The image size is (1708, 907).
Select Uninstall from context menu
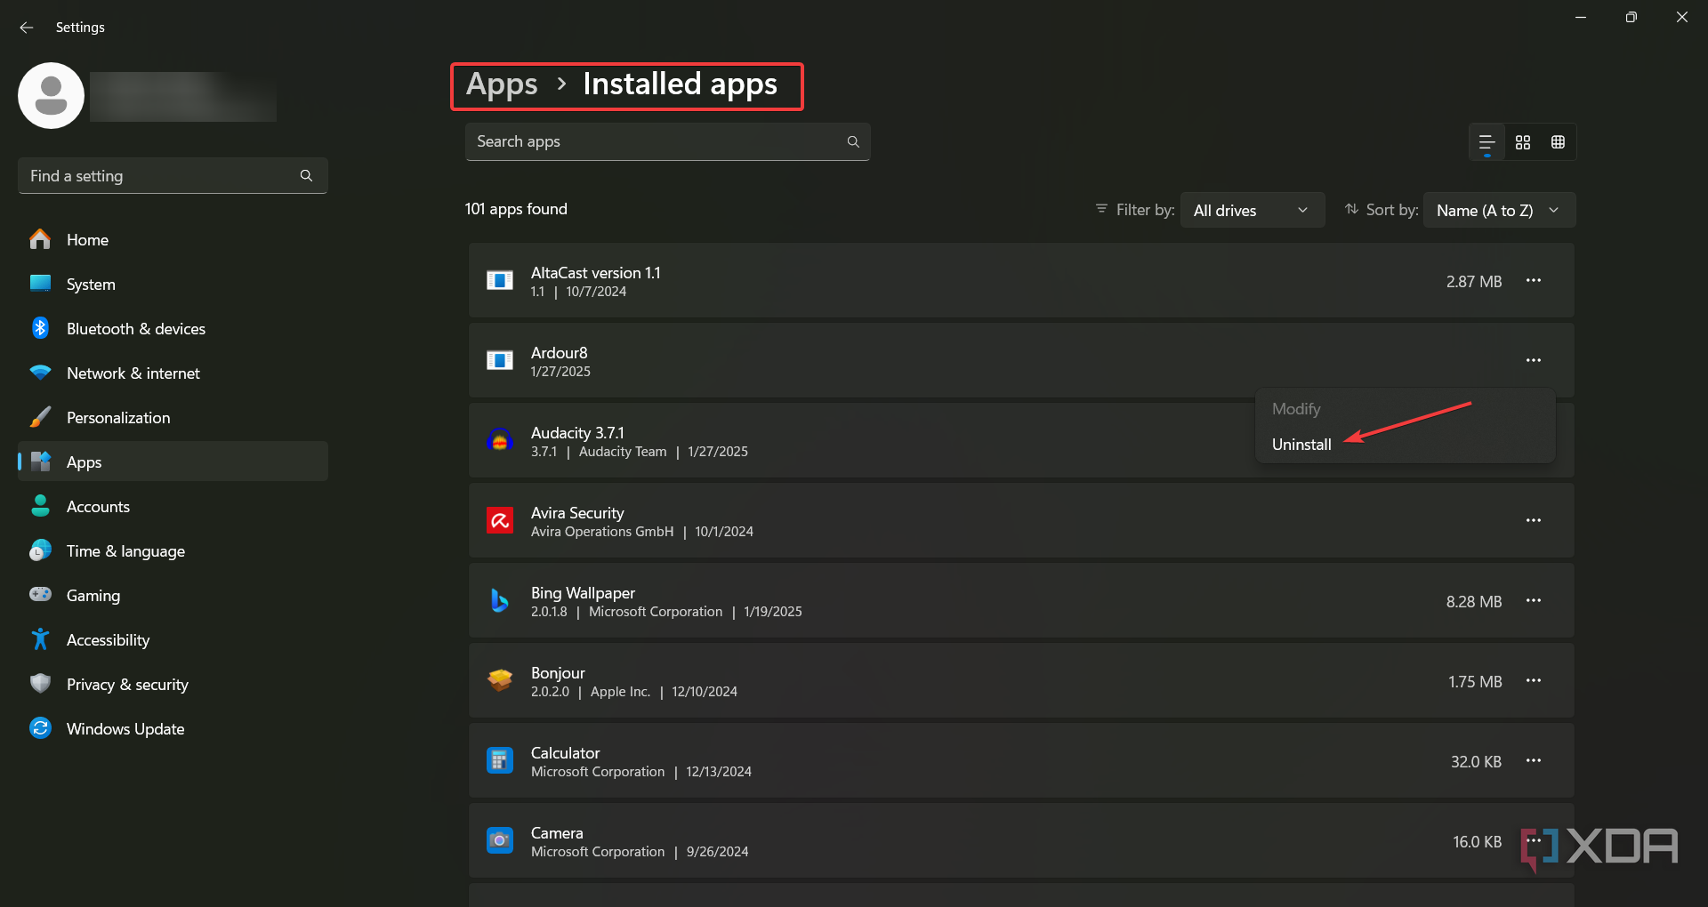(x=1301, y=445)
